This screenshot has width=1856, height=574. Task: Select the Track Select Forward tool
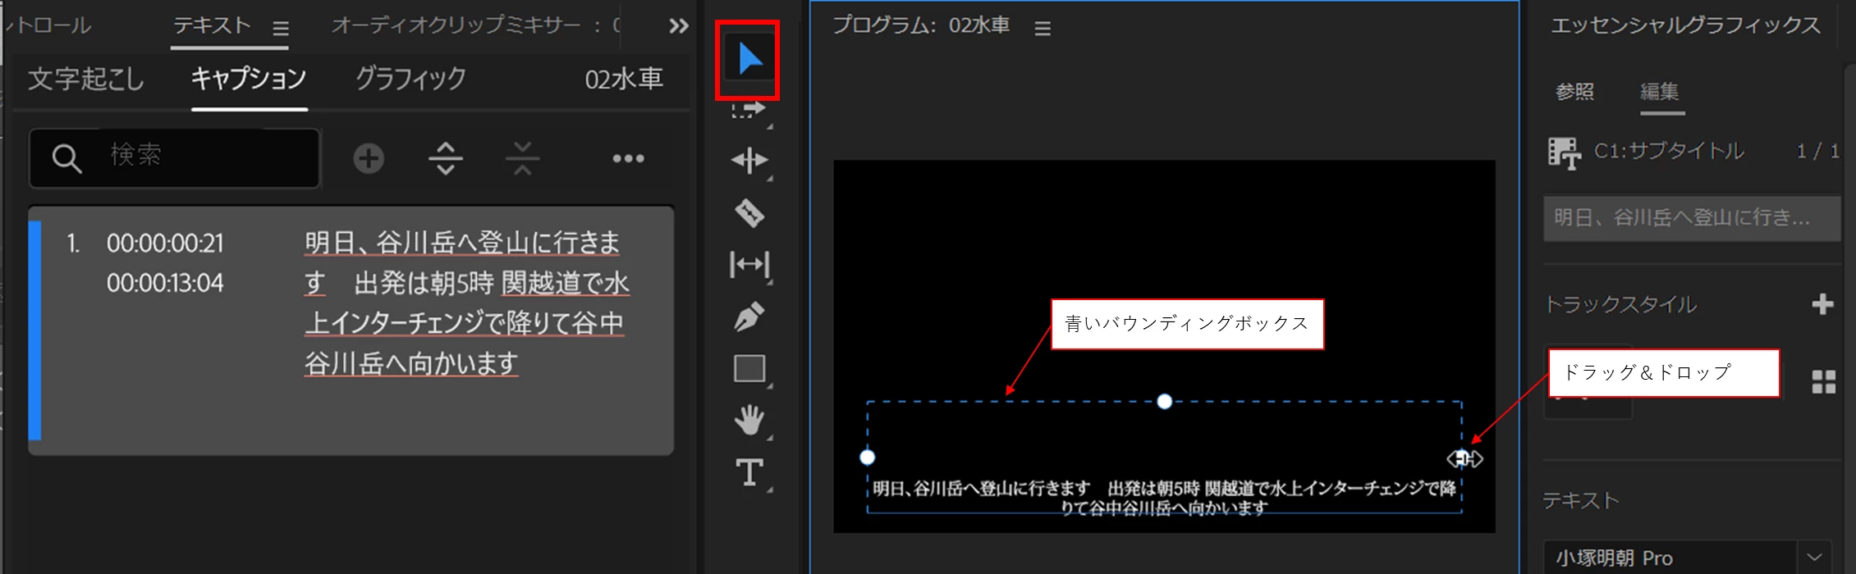click(x=749, y=111)
